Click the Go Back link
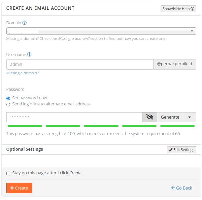The image size is (202, 200). coord(181,188)
